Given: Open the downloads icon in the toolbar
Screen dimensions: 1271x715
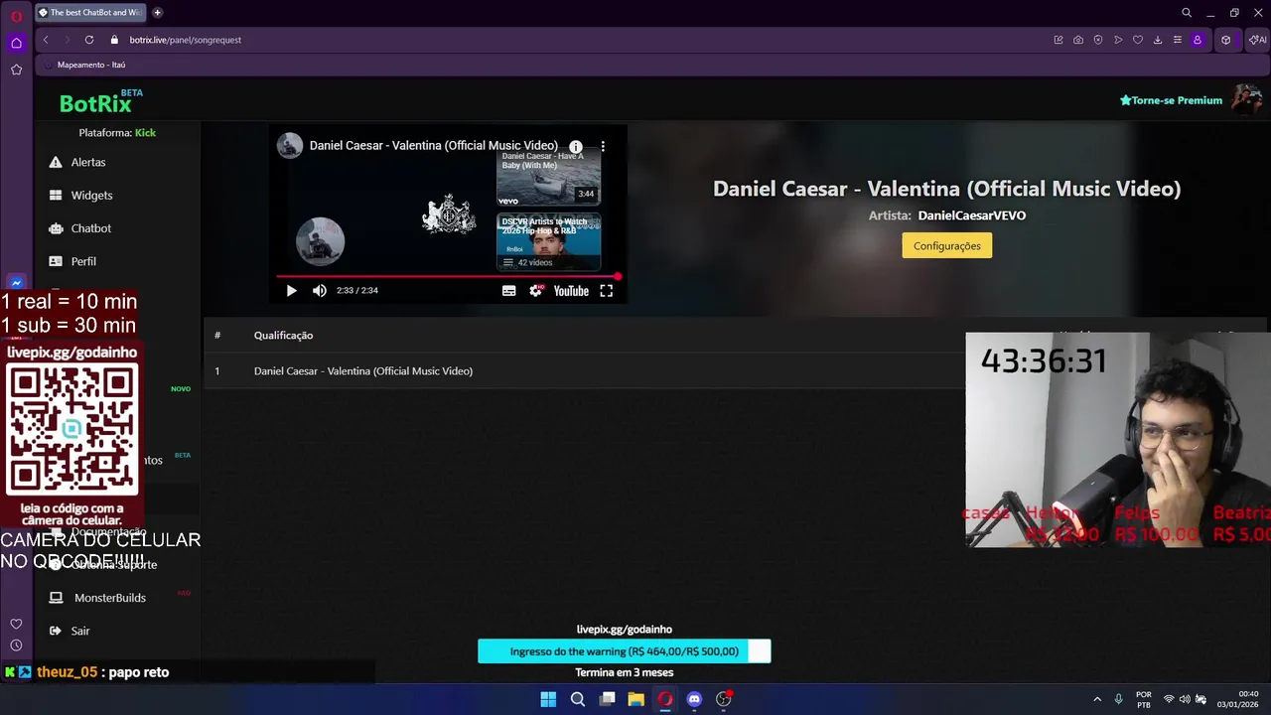Looking at the screenshot, I should [x=1158, y=40].
